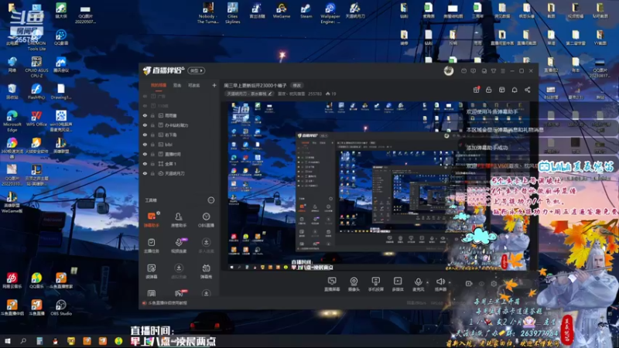The width and height of the screenshot is (619, 348).
Task: Open the Recycle Bin desktop icon
Action: [12, 91]
